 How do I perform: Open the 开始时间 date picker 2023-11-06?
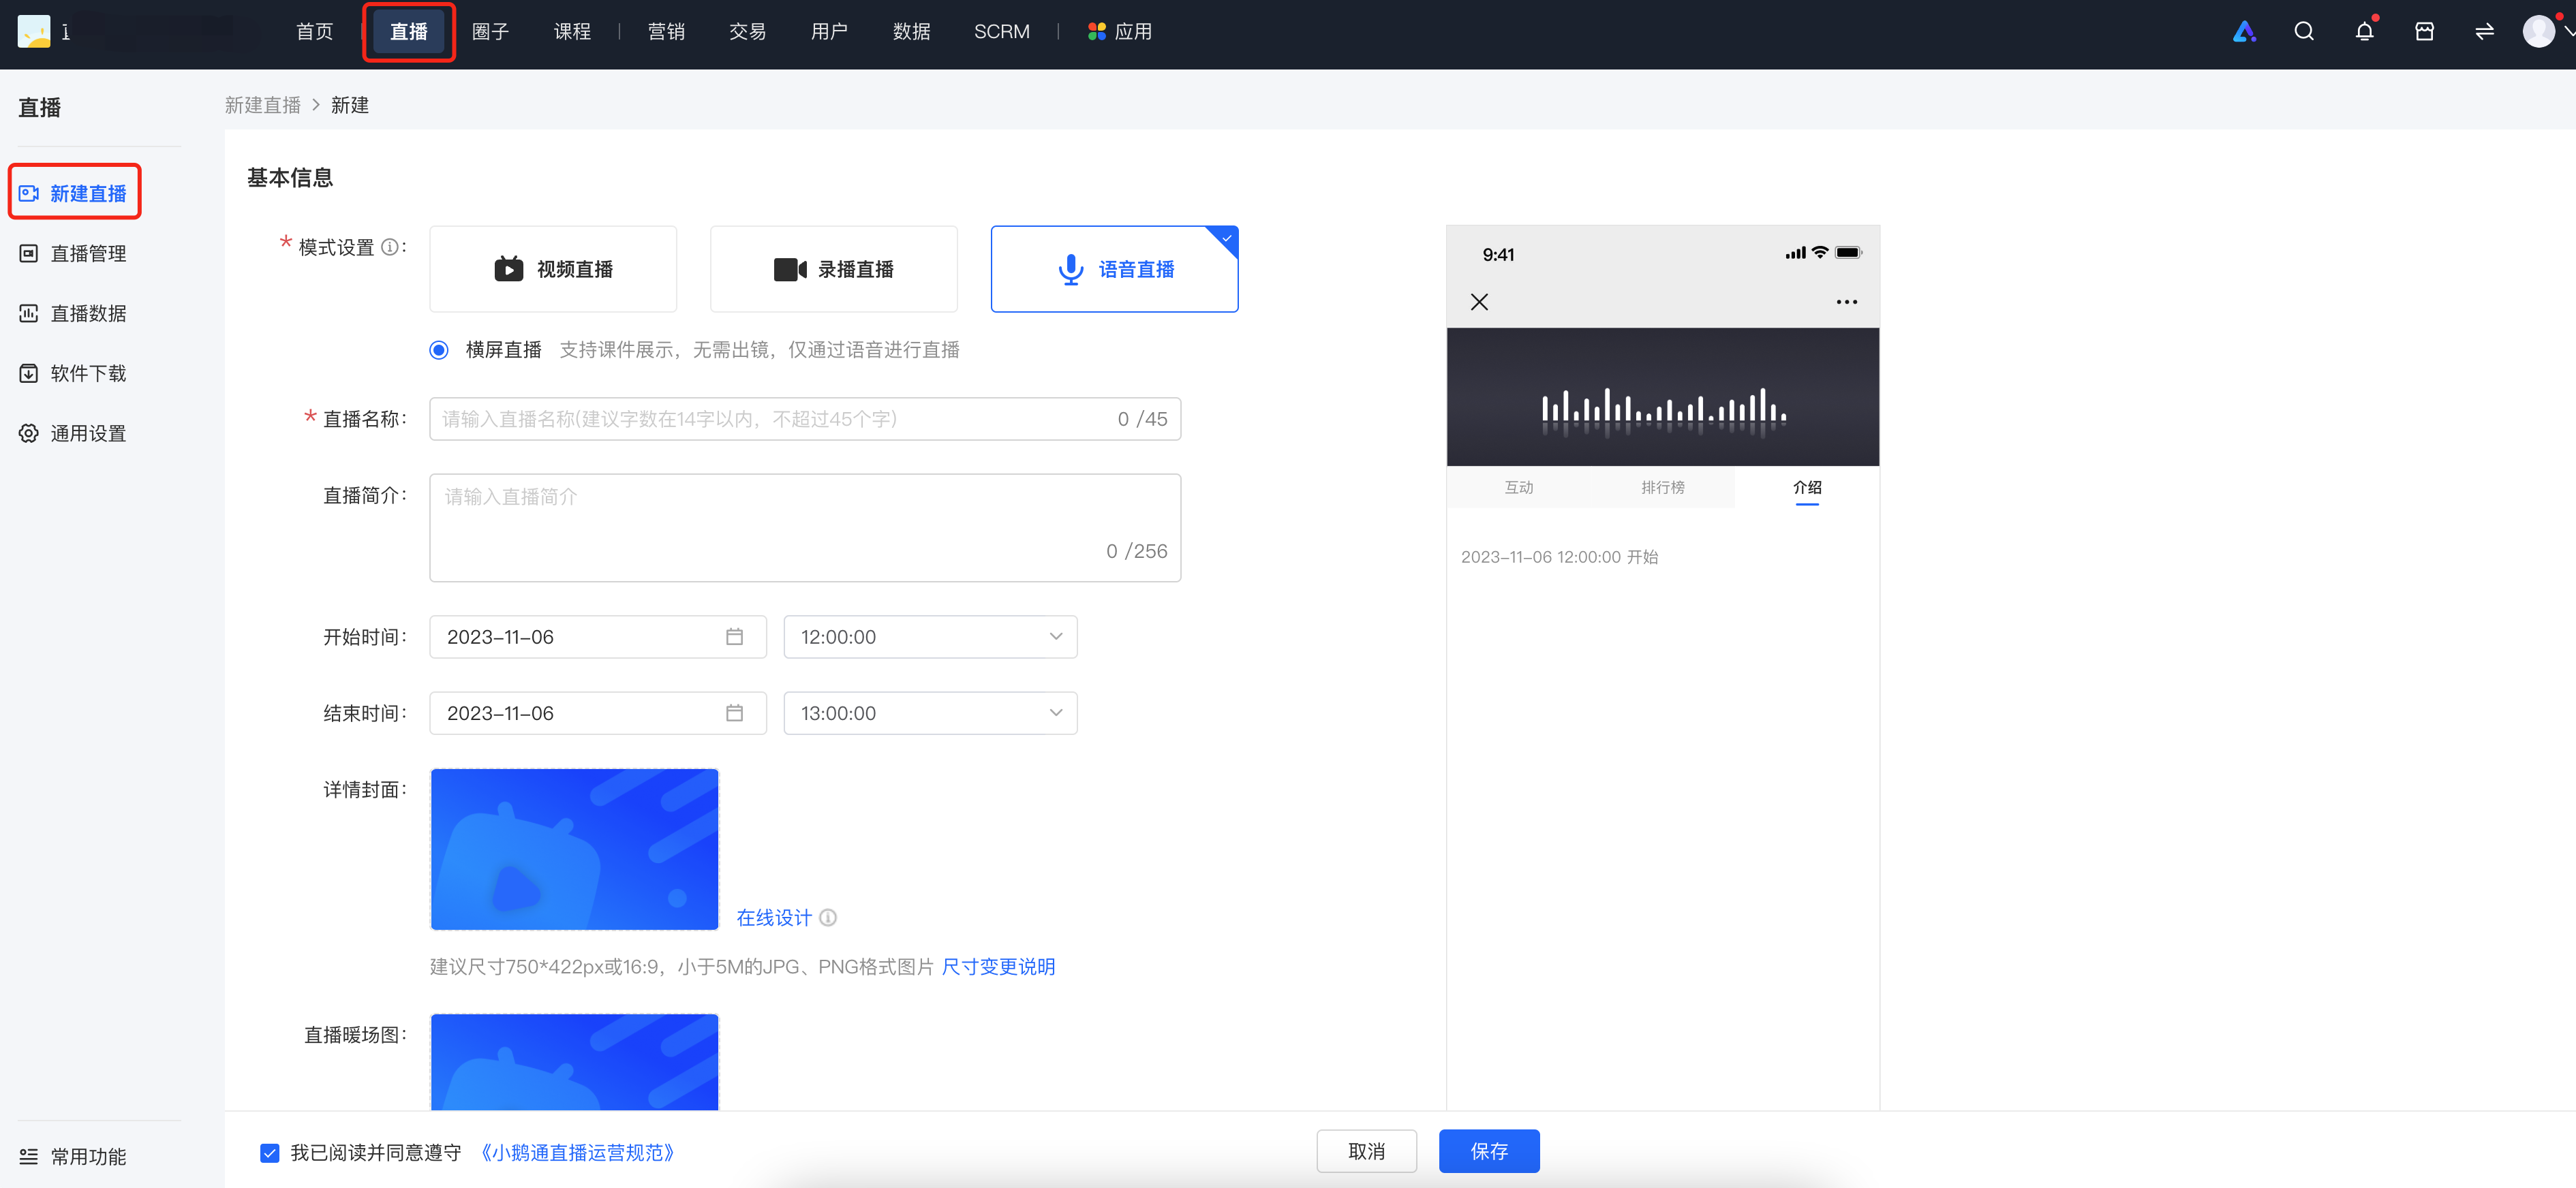598,636
